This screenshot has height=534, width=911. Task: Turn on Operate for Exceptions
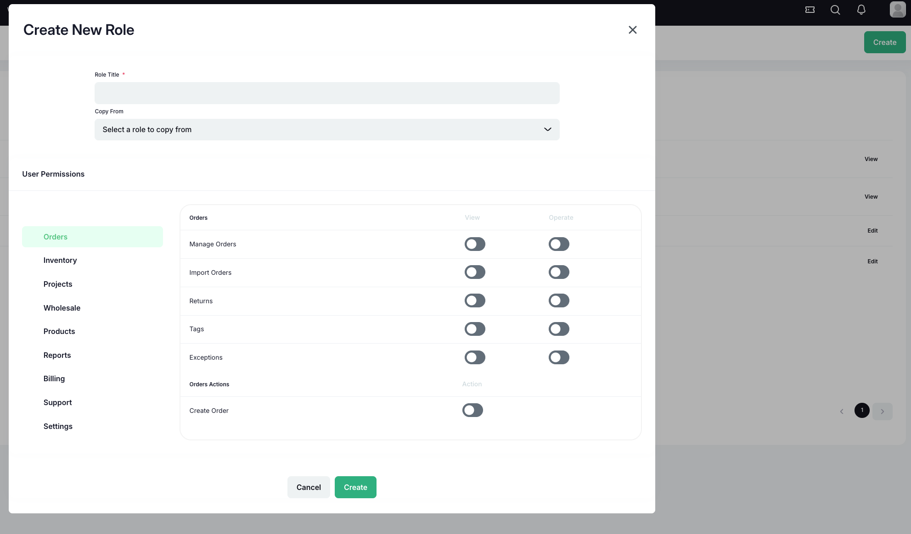559,357
